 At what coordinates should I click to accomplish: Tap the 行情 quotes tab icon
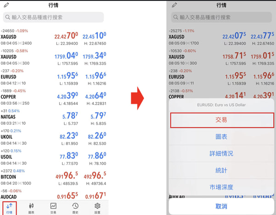coord(10,207)
